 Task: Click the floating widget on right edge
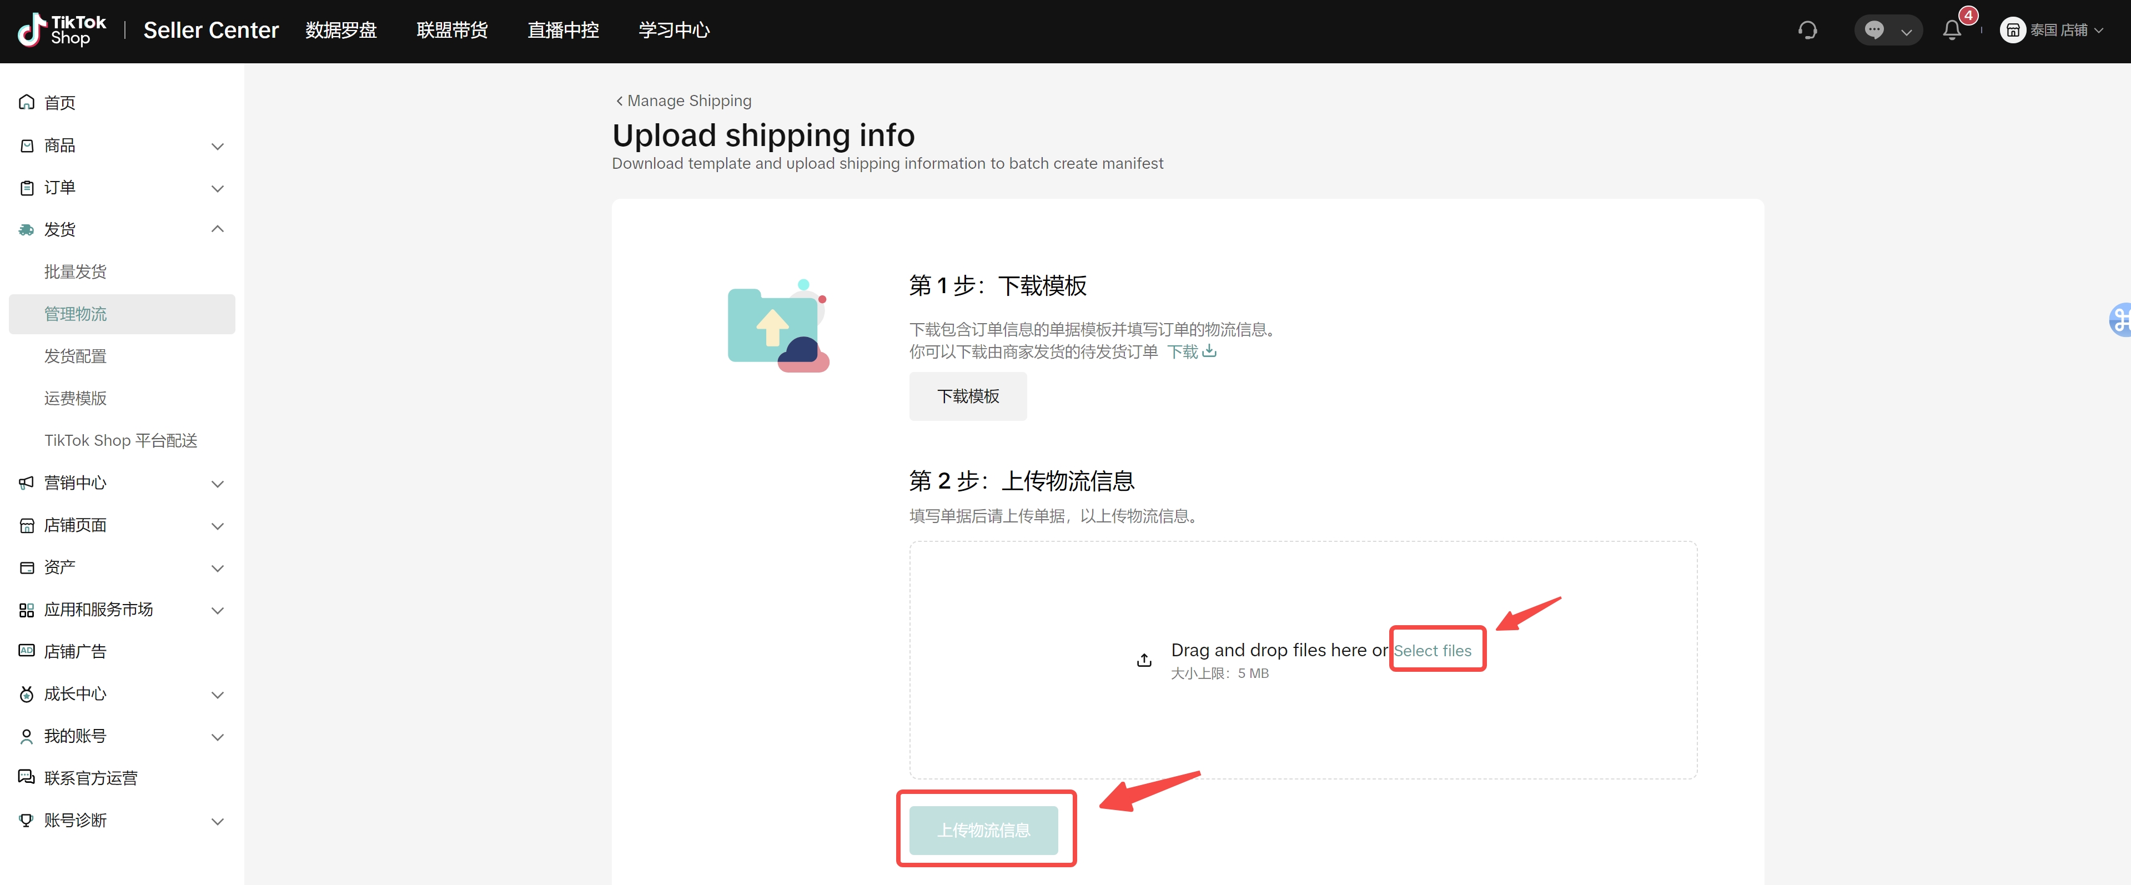tap(2122, 320)
